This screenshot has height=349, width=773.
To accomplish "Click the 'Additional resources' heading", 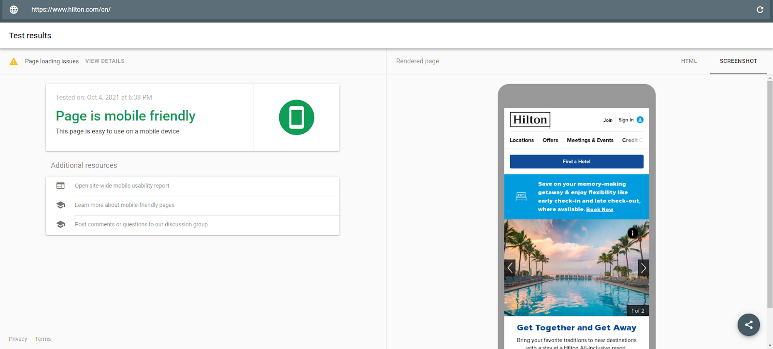I will (84, 165).
